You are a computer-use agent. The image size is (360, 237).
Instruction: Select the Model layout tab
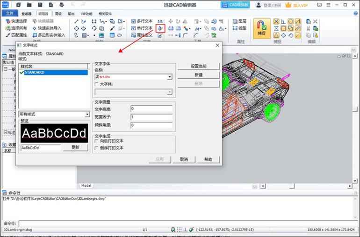86,186
